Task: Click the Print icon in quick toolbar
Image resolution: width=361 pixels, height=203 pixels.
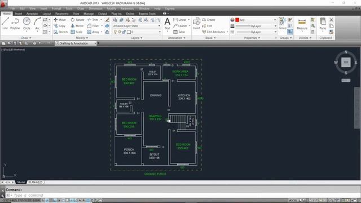Action: [34, 43]
